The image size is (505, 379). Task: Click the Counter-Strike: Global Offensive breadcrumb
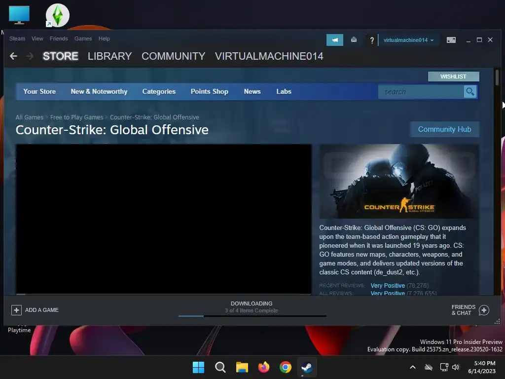154,117
